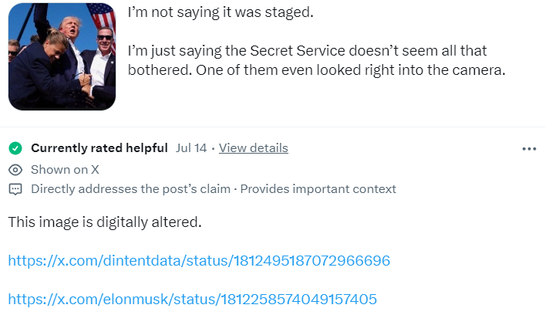Image resolution: width=545 pixels, height=315 pixels.
Task: Click the Currently rated helpful label
Action: 99,148
